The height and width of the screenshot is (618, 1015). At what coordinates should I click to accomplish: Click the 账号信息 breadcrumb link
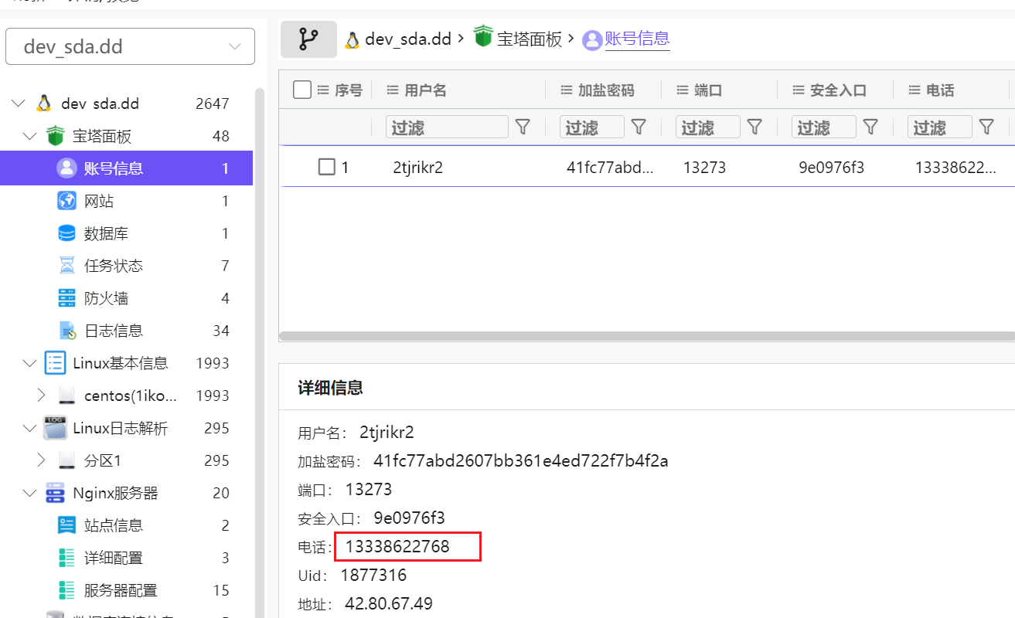pos(636,39)
